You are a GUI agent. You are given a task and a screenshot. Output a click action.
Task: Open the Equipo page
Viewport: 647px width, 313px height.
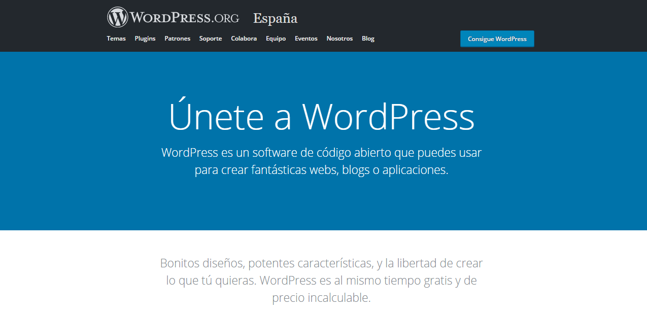tap(276, 38)
